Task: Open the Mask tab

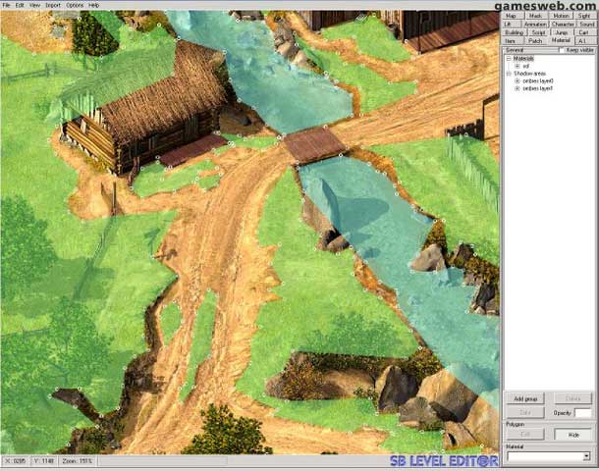Action: pos(536,16)
